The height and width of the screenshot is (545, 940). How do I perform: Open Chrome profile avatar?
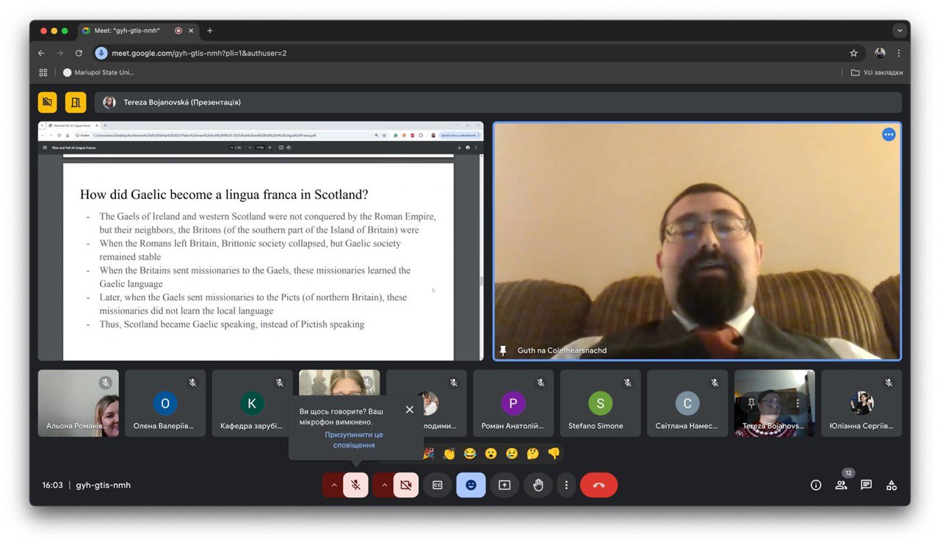(880, 53)
